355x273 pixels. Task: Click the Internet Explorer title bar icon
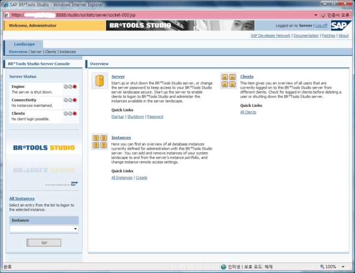pyautogui.click(x=6, y=4)
